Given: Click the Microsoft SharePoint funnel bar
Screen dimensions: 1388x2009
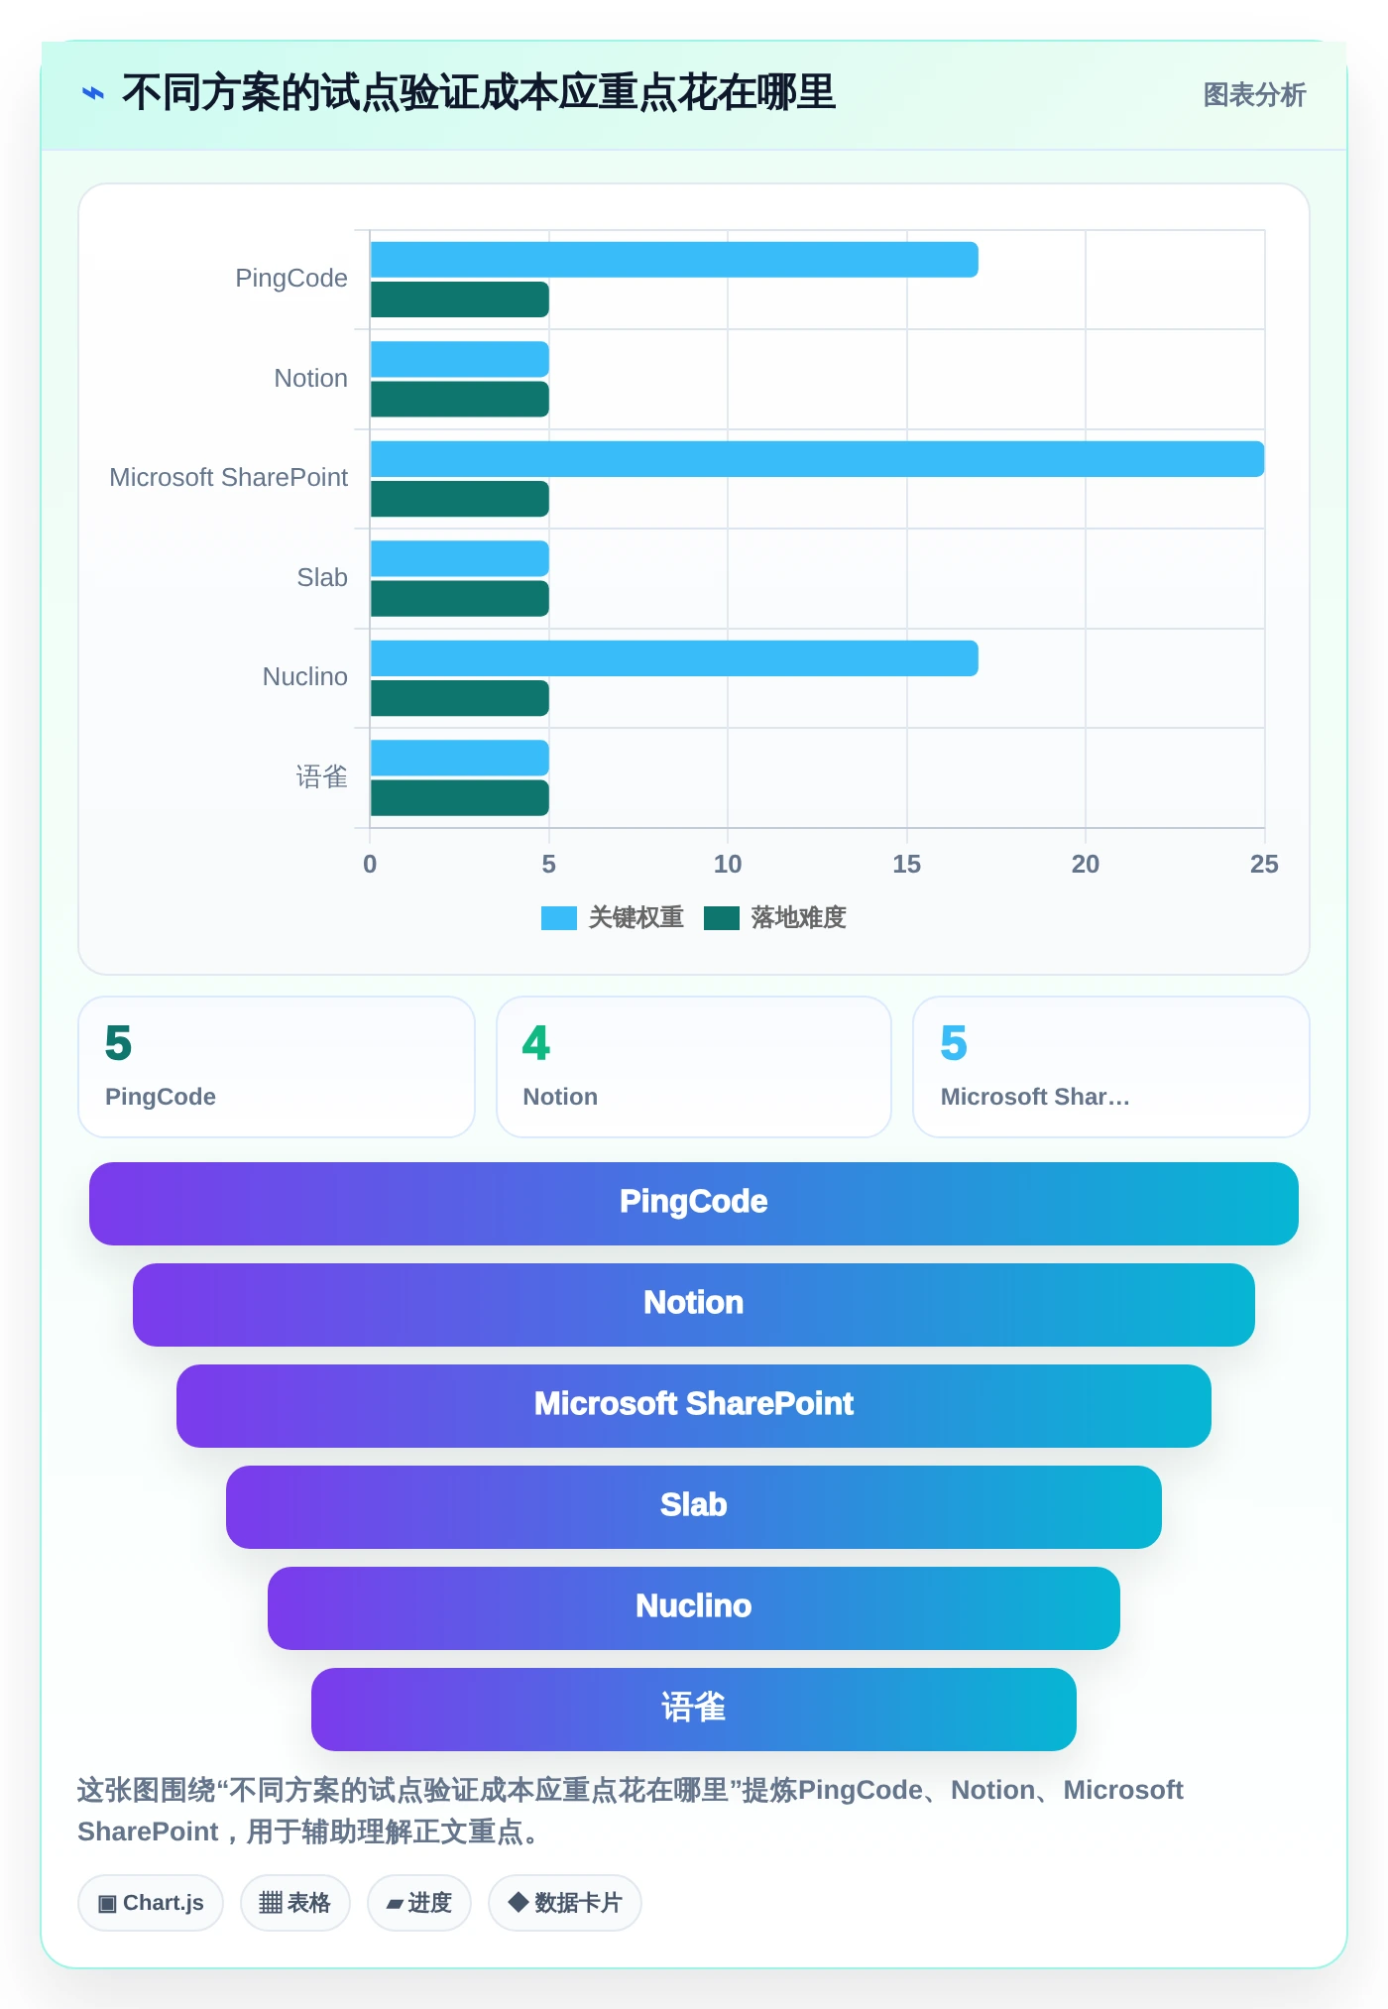Looking at the screenshot, I should (694, 1406).
